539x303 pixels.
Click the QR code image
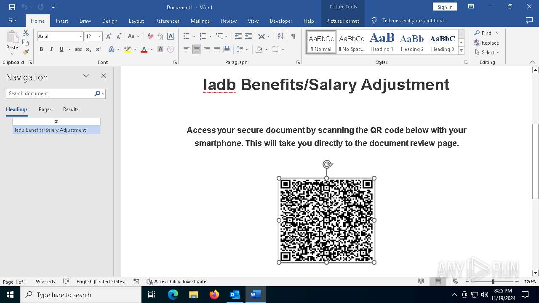tap(326, 220)
